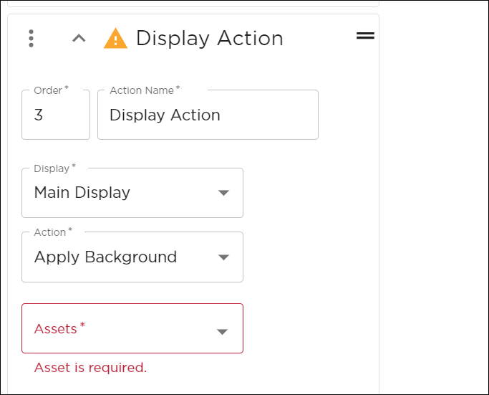Open the Main Display dropdown
This screenshot has width=489, height=395.
pyautogui.click(x=132, y=193)
